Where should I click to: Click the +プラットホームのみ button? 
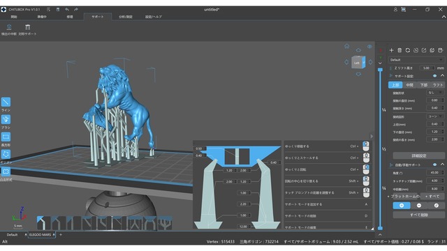click(404, 197)
